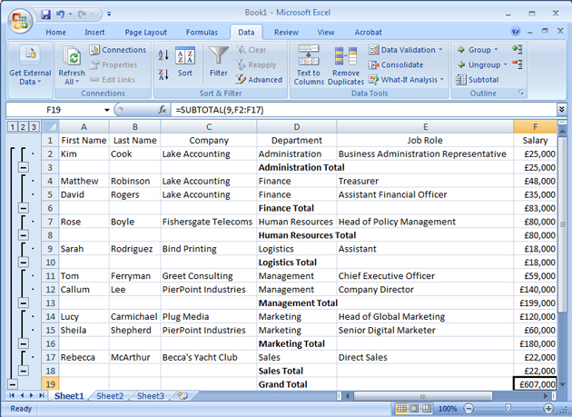The width and height of the screenshot is (572, 417).
Task: Click Sort Z to A icon
Action: coord(163,75)
